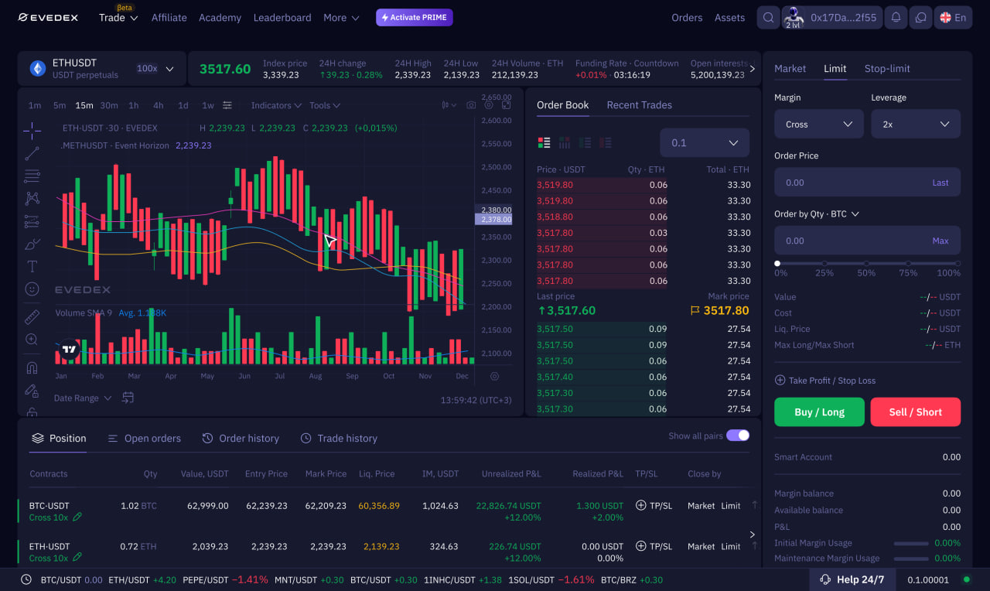Open the notifications bell
The height and width of the screenshot is (591, 990).
(896, 18)
